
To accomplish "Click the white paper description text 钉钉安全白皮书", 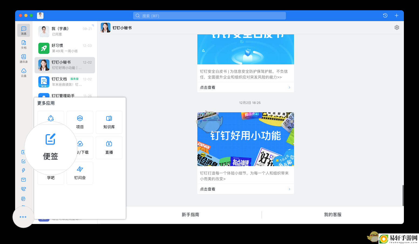I will 244,74.
